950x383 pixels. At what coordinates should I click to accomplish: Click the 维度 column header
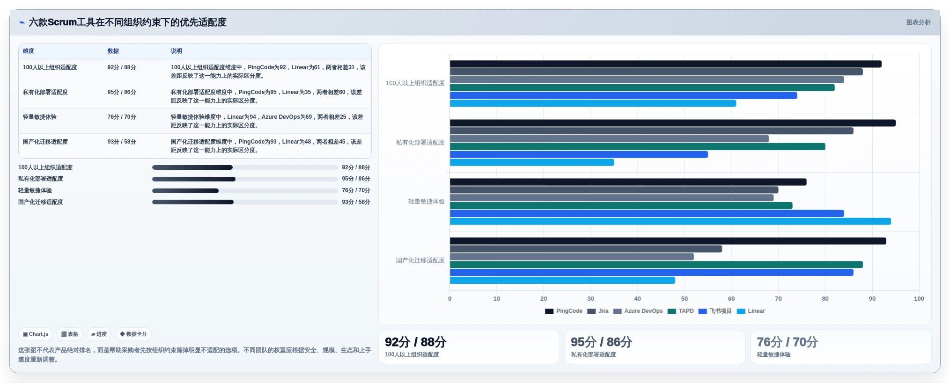click(29, 51)
